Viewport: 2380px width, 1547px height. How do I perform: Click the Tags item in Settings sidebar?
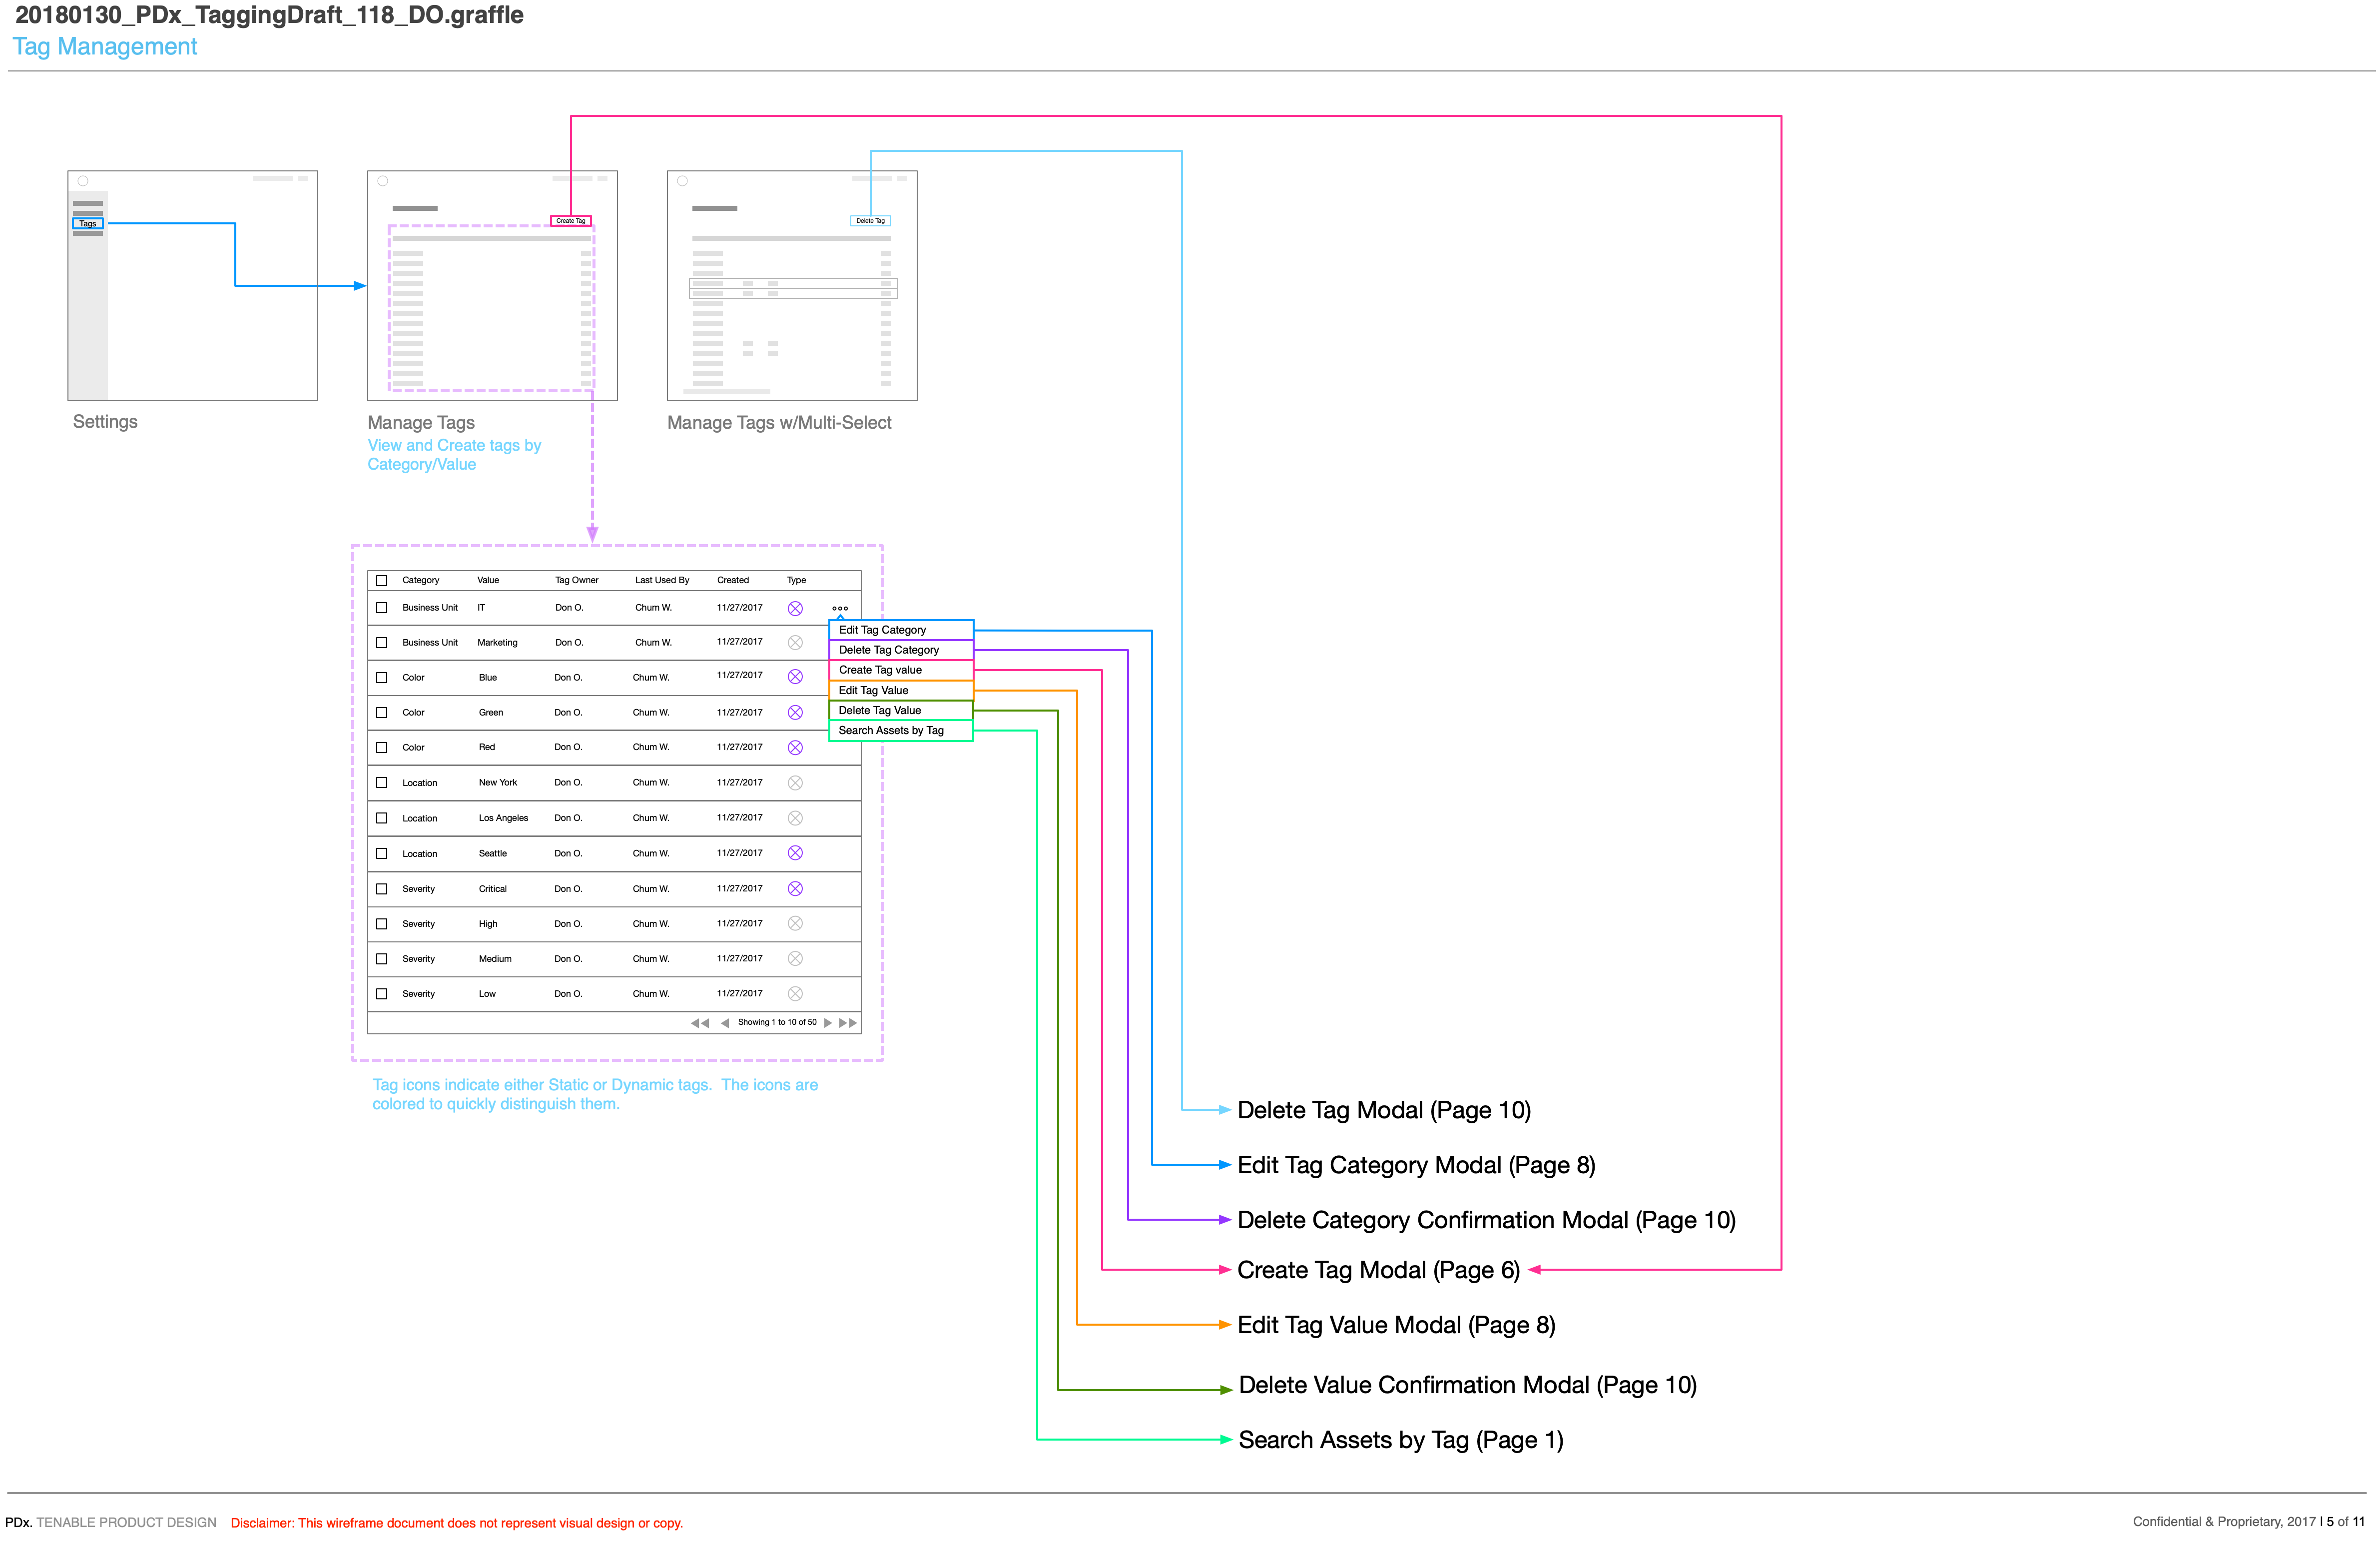88,224
